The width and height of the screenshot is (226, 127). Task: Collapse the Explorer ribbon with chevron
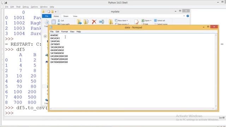[184, 16]
